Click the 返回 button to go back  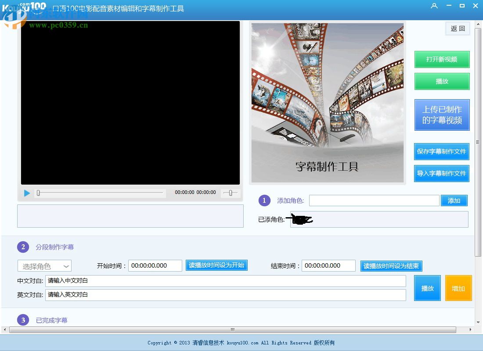[x=458, y=28]
